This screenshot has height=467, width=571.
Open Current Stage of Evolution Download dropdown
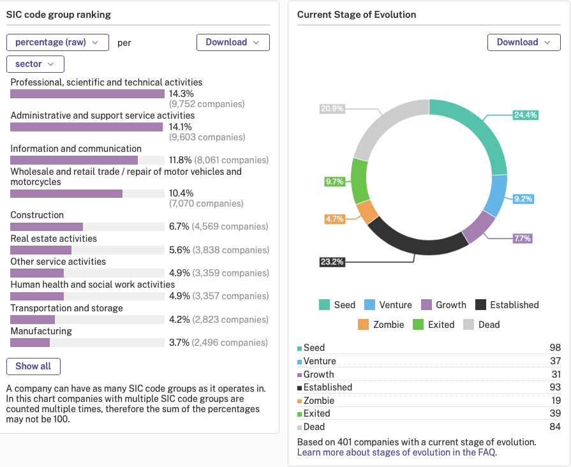point(524,42)
